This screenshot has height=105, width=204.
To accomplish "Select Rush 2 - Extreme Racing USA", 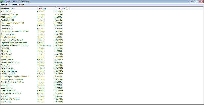I will [12, 82].
